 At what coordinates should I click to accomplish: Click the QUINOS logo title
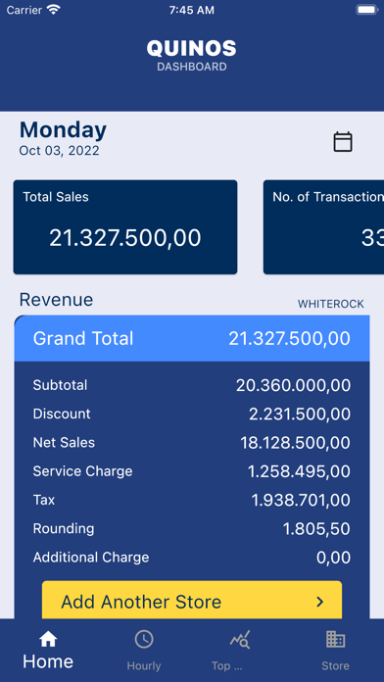[192, 48]
